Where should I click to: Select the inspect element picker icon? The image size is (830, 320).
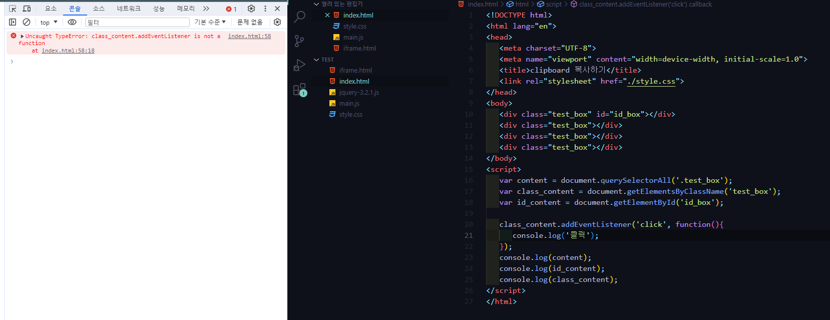click(13, 9)
